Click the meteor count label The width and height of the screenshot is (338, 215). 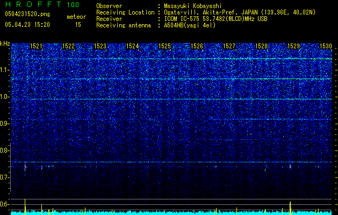pos(76,17)
